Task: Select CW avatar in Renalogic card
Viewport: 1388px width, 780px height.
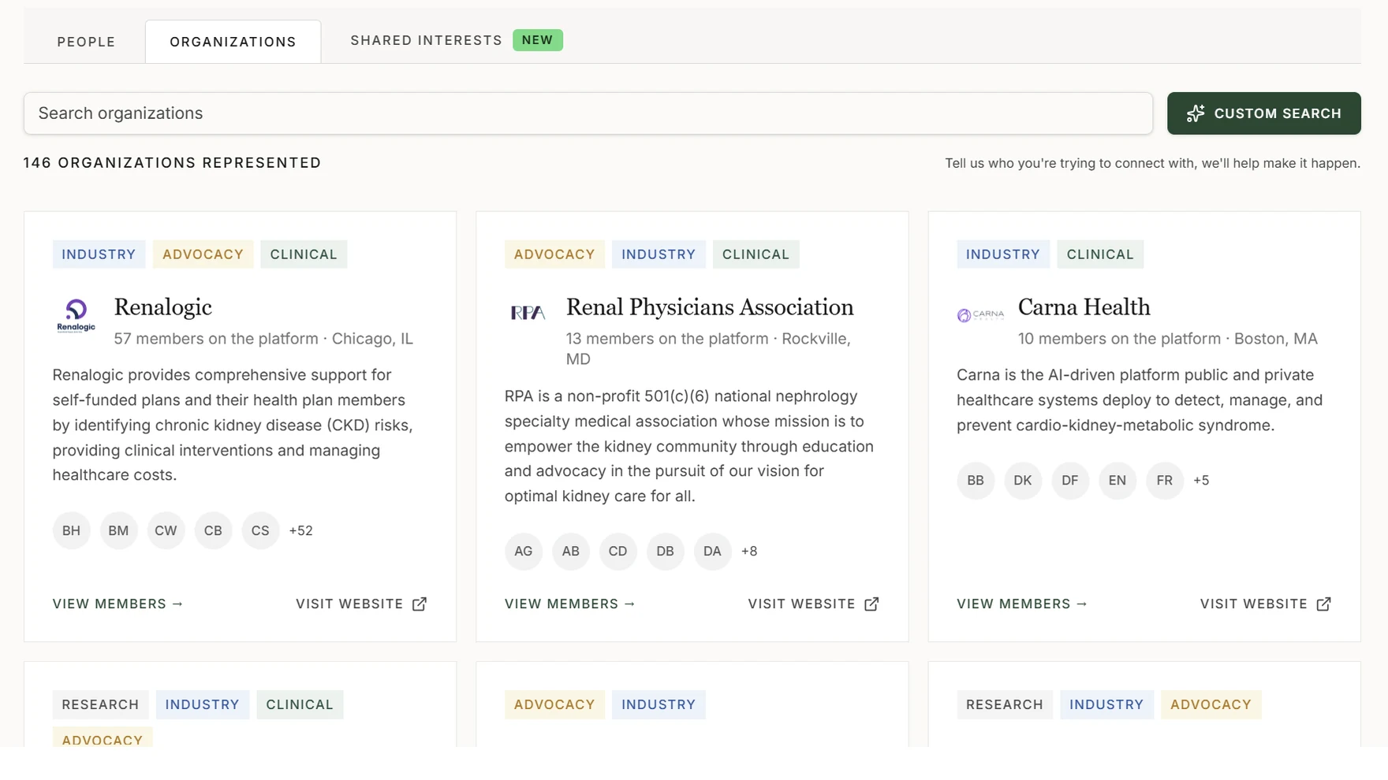Action: point(166,530)
